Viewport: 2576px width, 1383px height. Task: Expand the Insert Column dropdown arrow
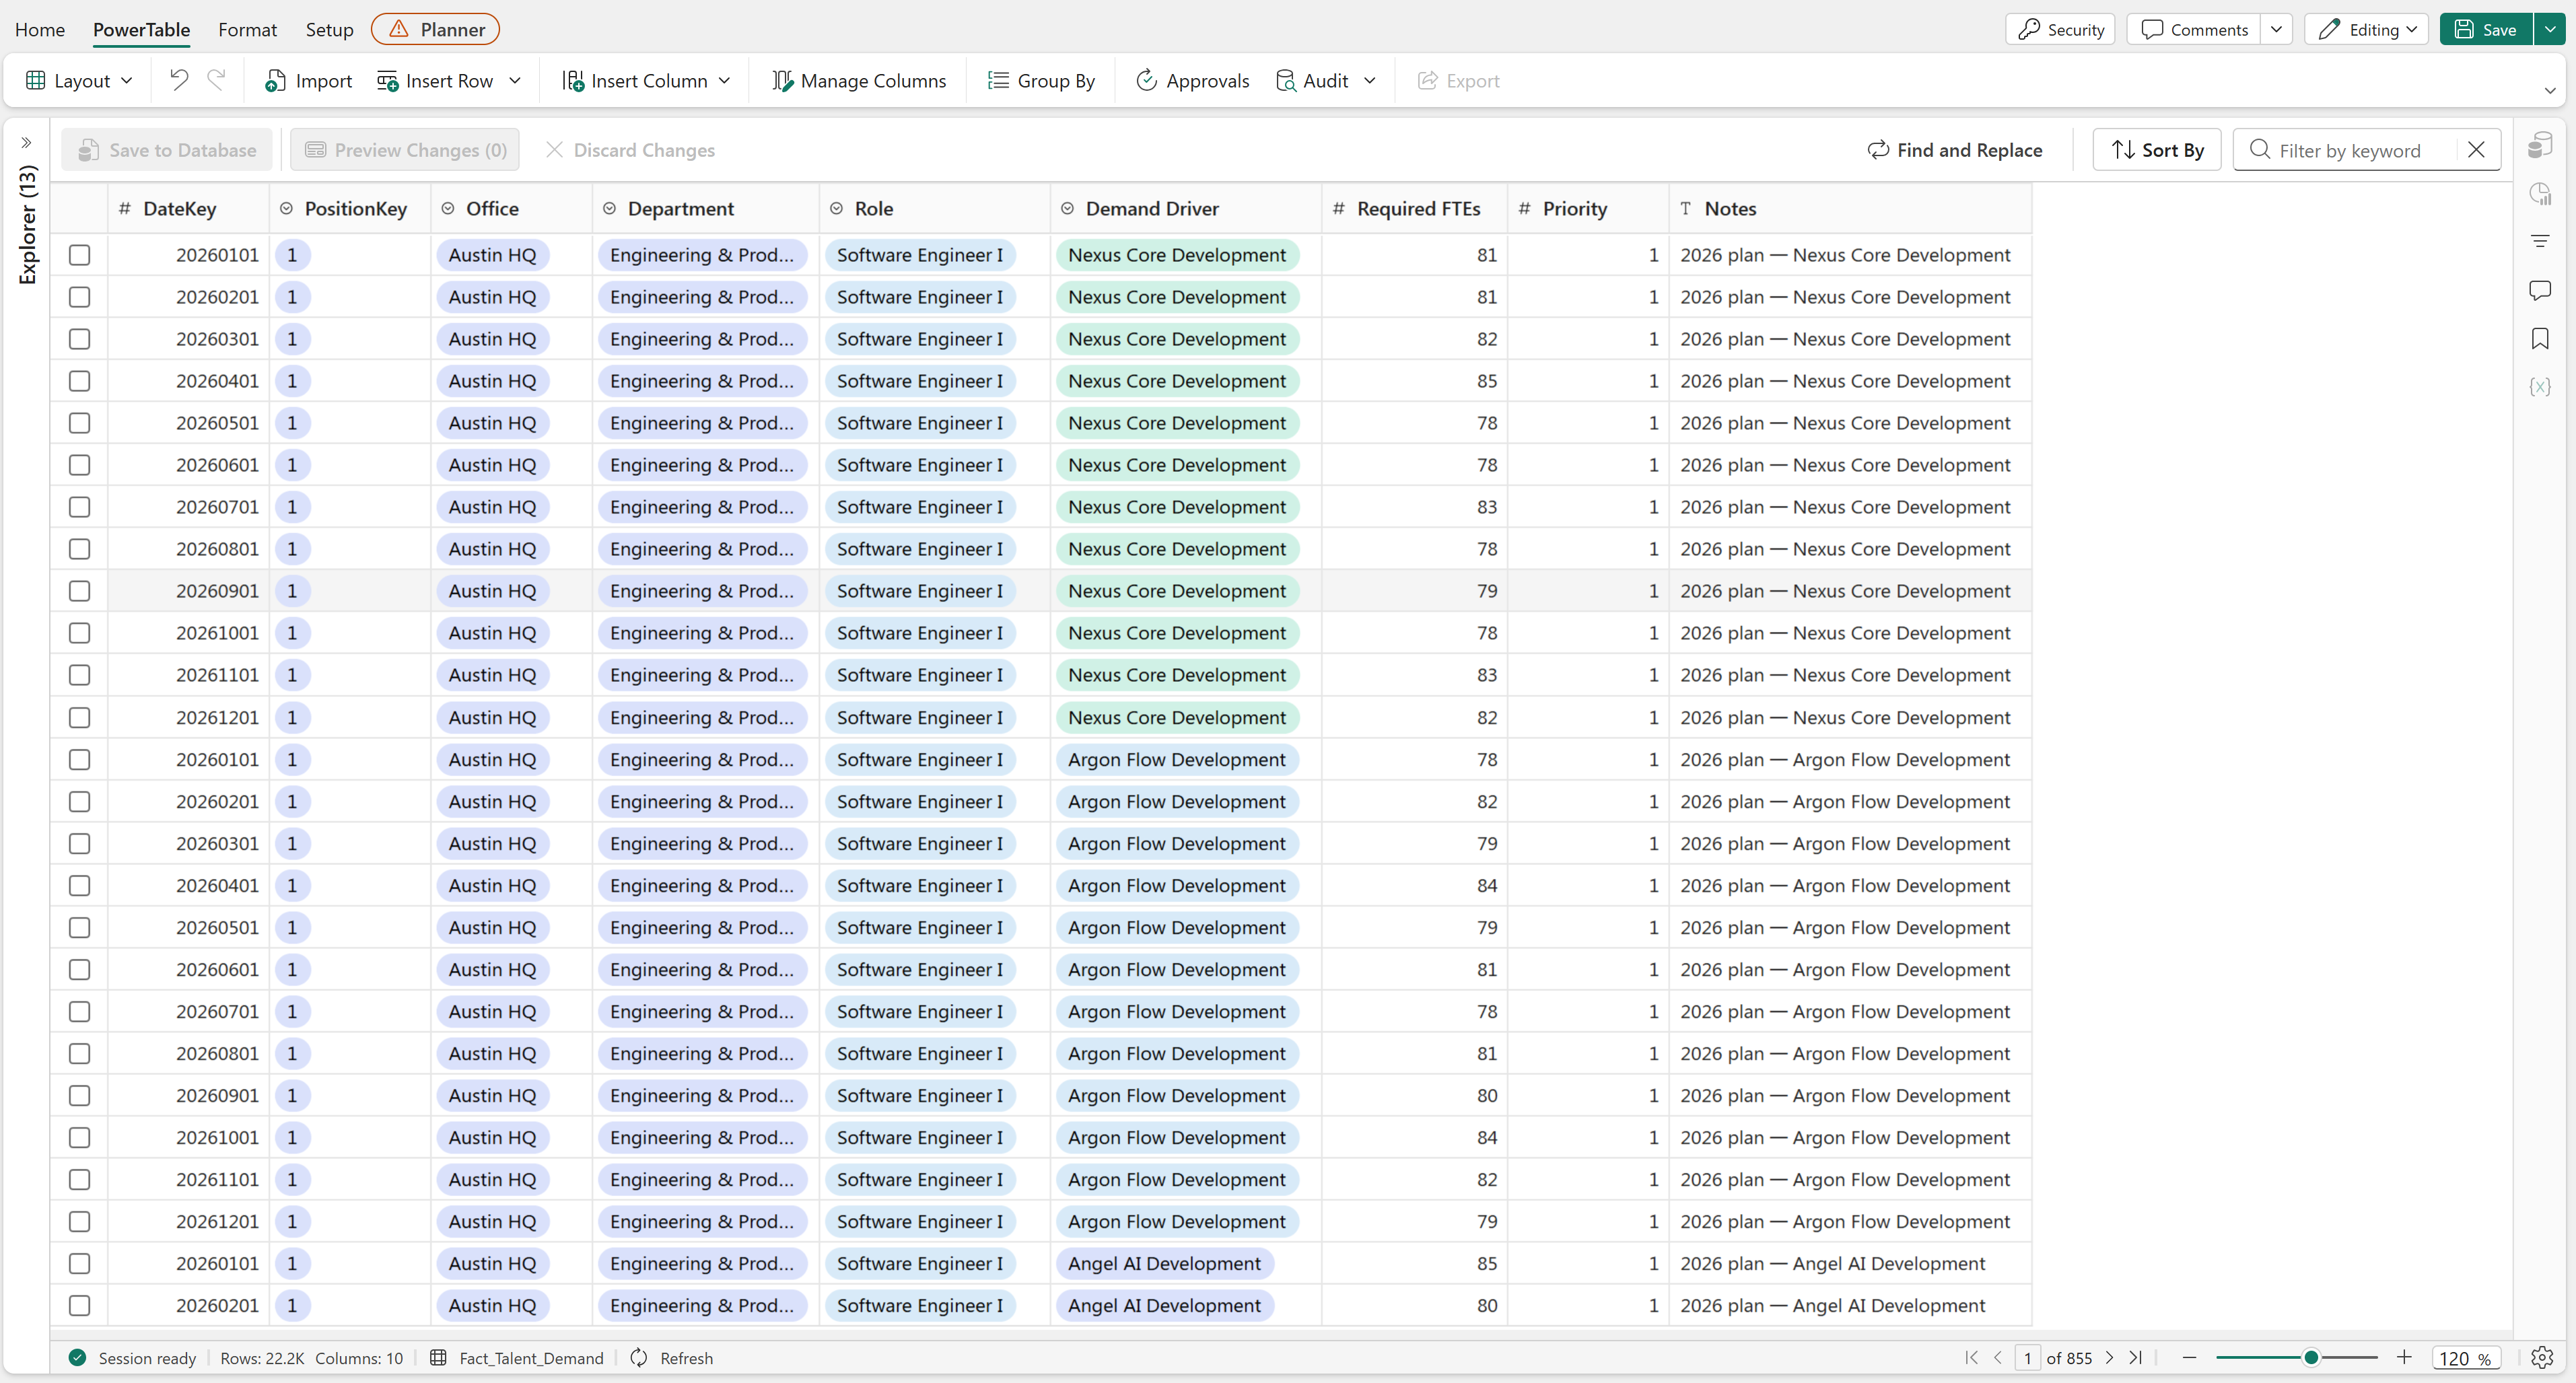point(725,80)
